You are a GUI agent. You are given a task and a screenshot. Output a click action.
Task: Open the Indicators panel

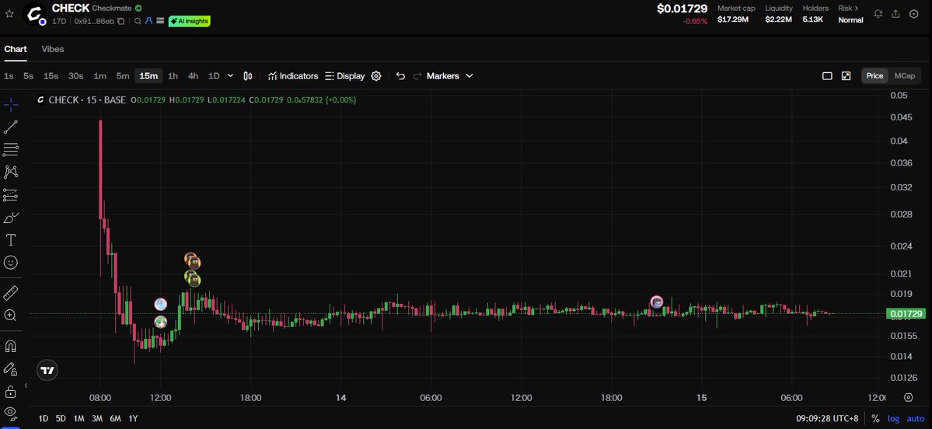[x=293, y=76]
